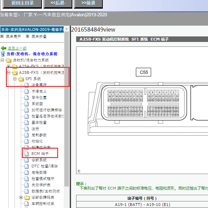Click document icon beside 诊断系统
The image size is (208, 208).
coord(27,160)
